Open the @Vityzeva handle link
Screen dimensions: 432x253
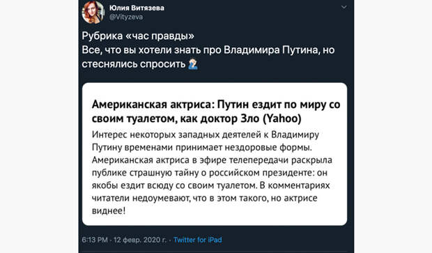coord(126,17)
